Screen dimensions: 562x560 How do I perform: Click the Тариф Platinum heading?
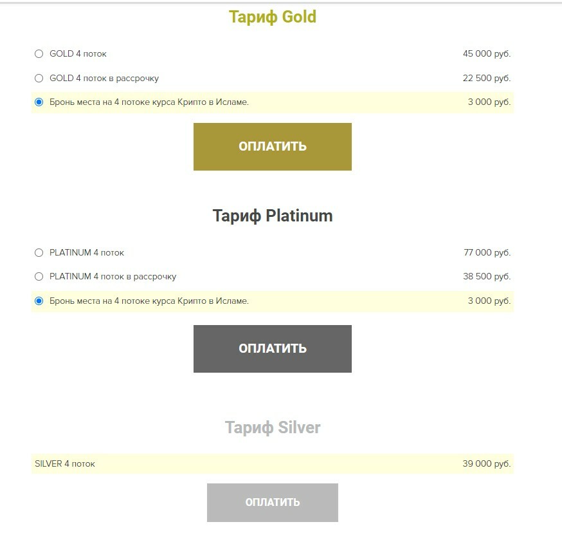coord(273,216)
